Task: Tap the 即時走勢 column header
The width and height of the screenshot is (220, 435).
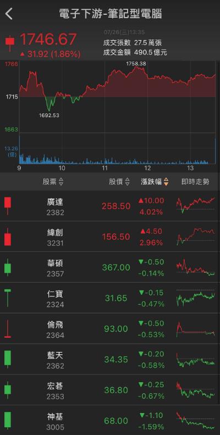Action: 195,182
